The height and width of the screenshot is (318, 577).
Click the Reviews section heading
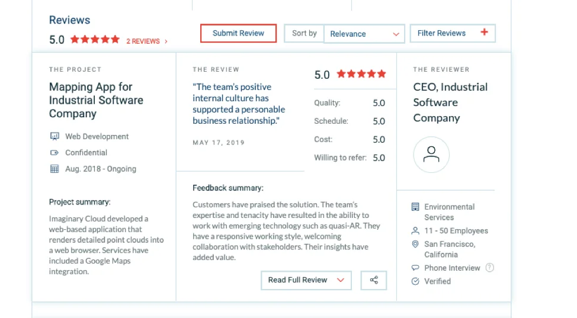click(x=69, y=20)
